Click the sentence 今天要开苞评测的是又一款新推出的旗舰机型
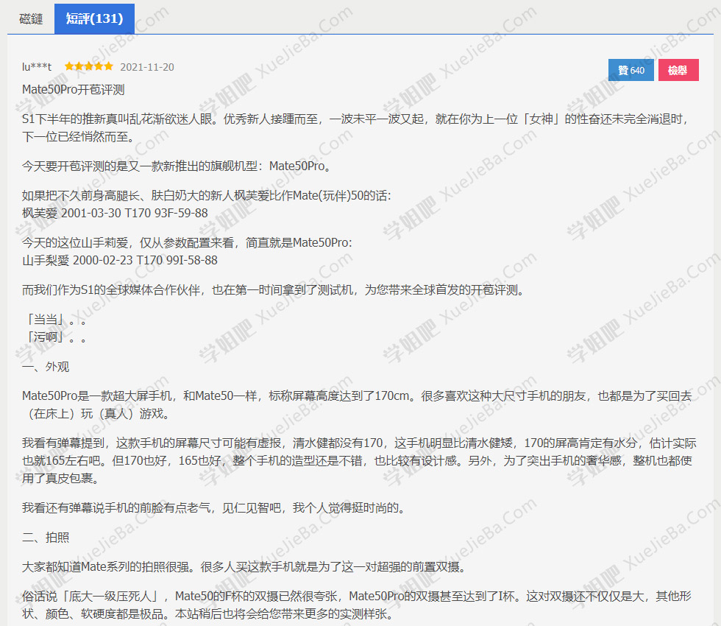This screenshot has width=721, height=626. pyautogui.click(x=177, y=166)
